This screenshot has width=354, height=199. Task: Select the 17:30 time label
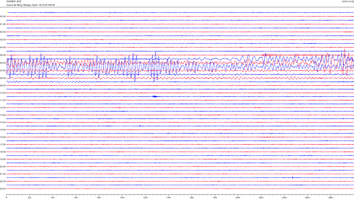coord(3,144)
